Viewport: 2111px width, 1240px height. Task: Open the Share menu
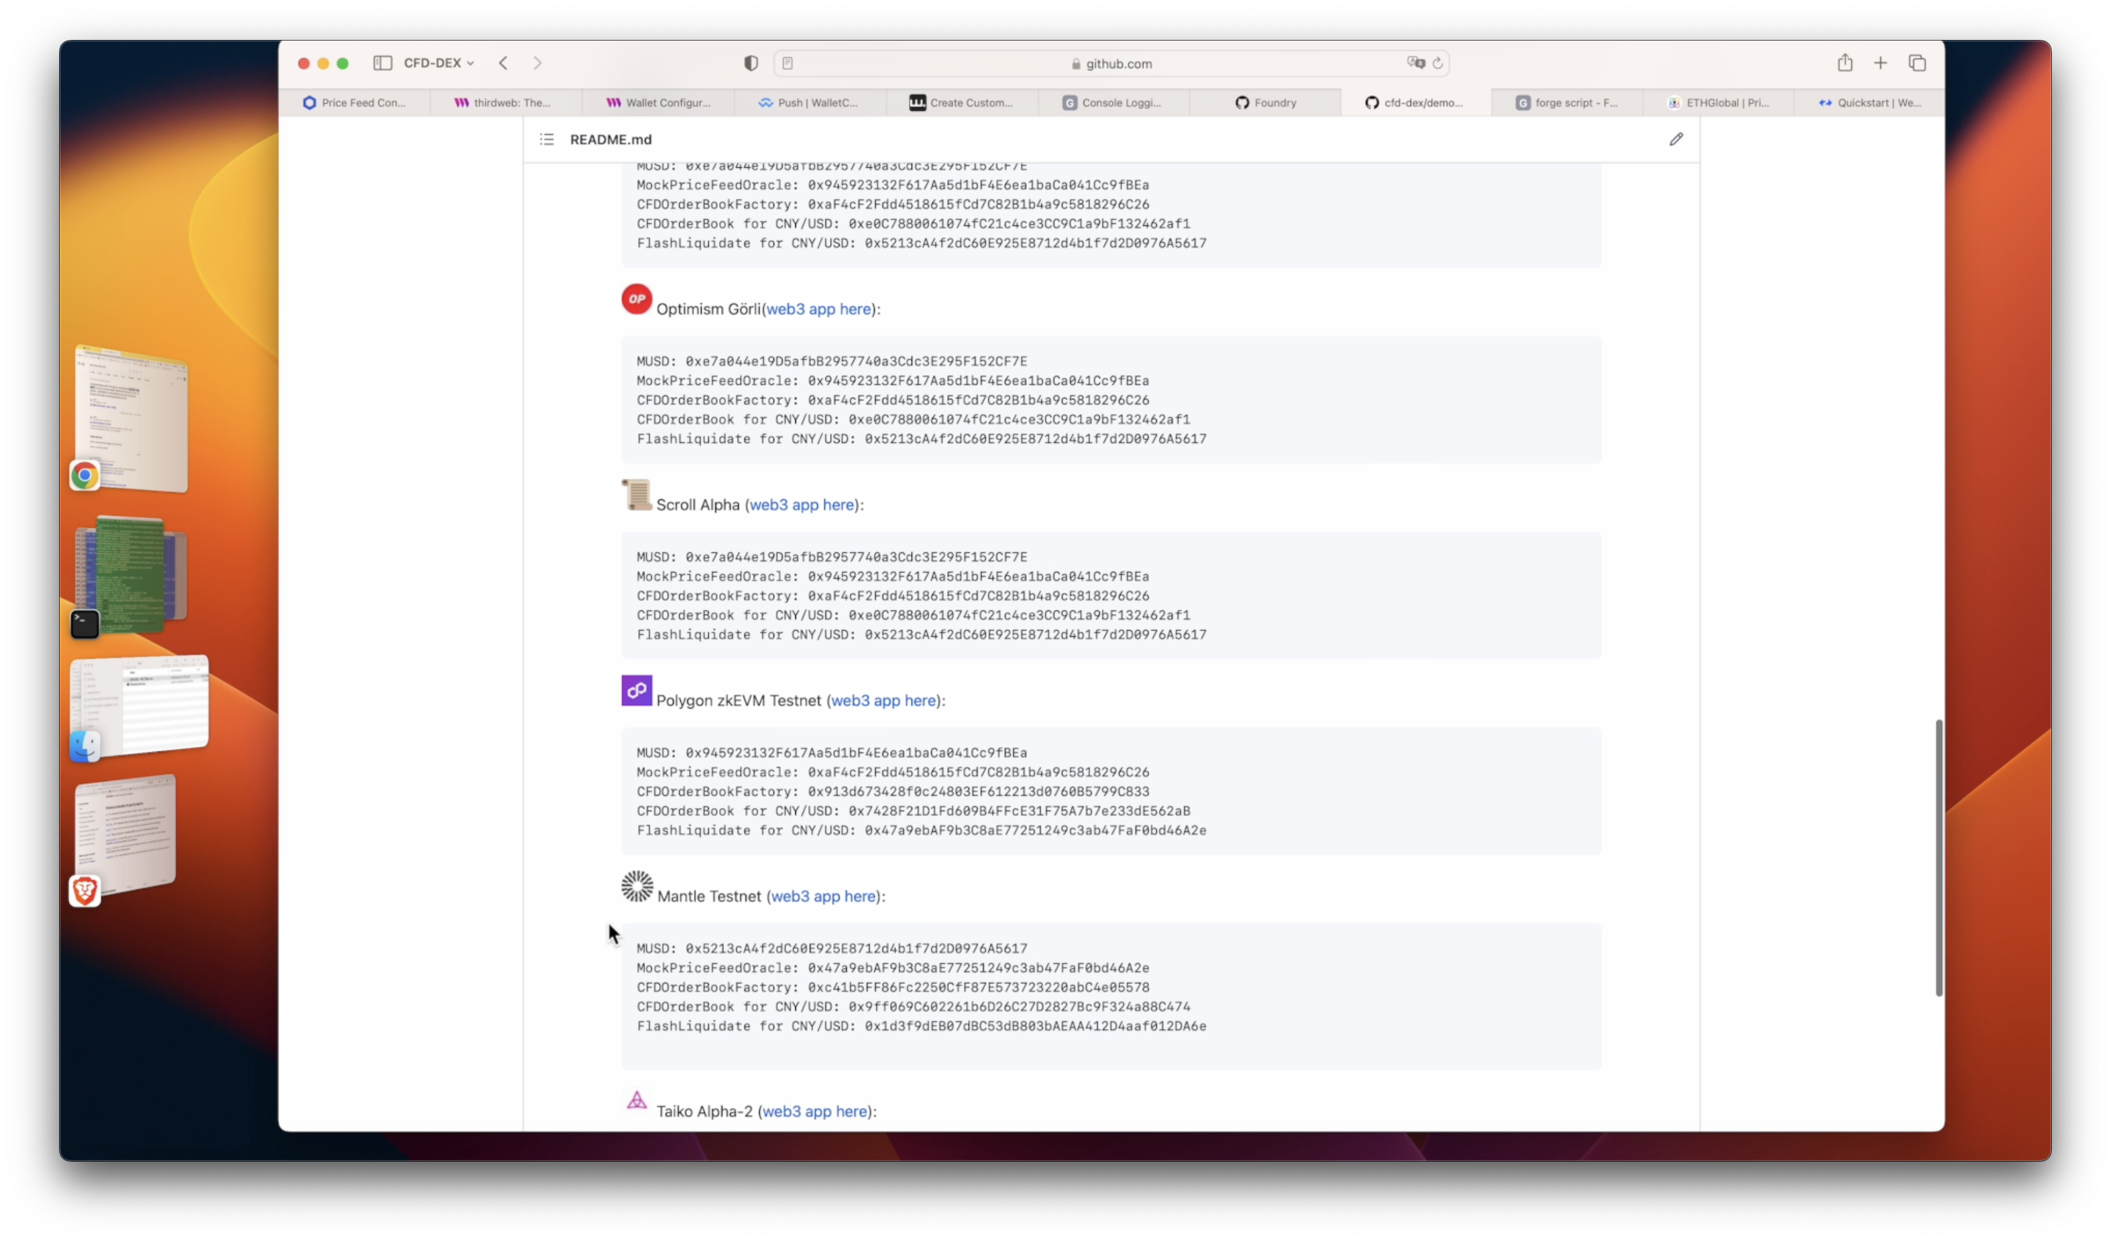[1844, 63]
